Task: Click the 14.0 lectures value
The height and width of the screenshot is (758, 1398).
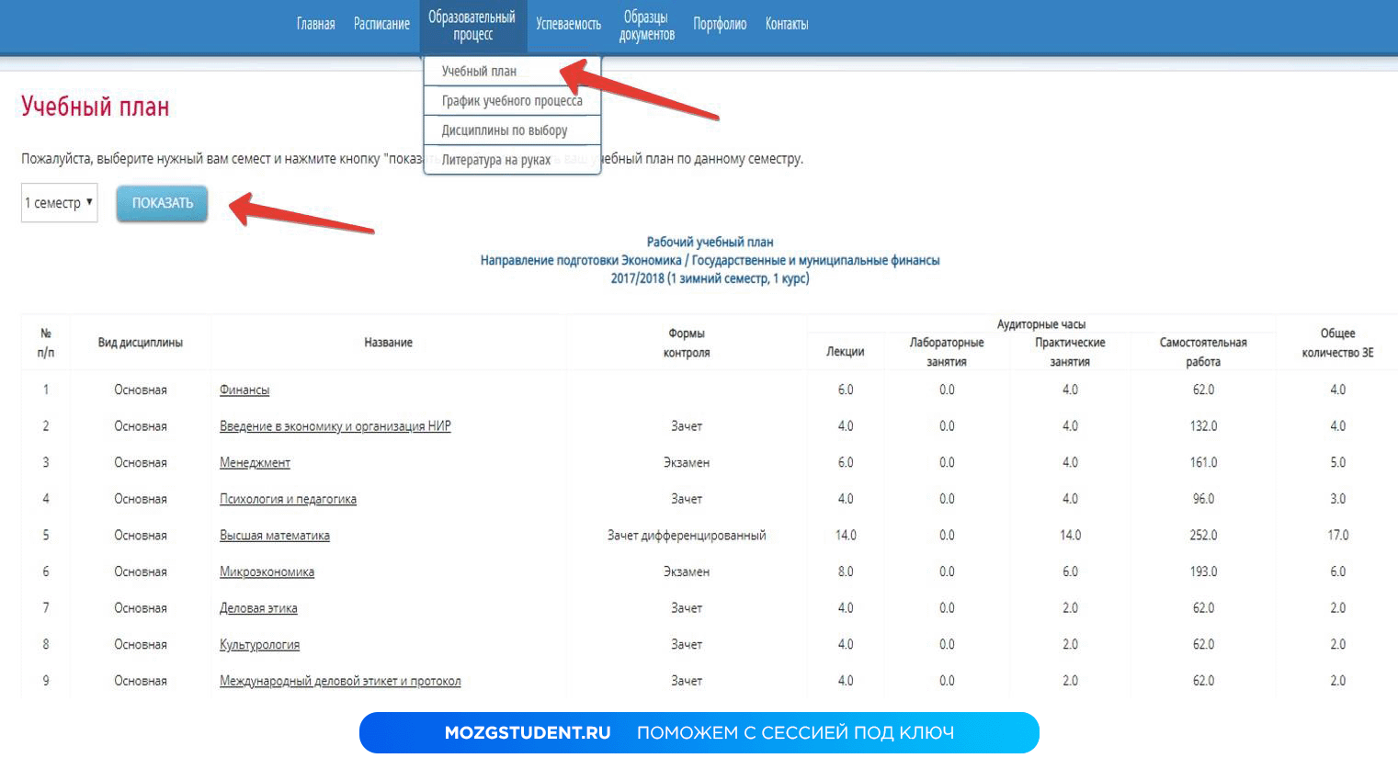Action: [846, 536]
